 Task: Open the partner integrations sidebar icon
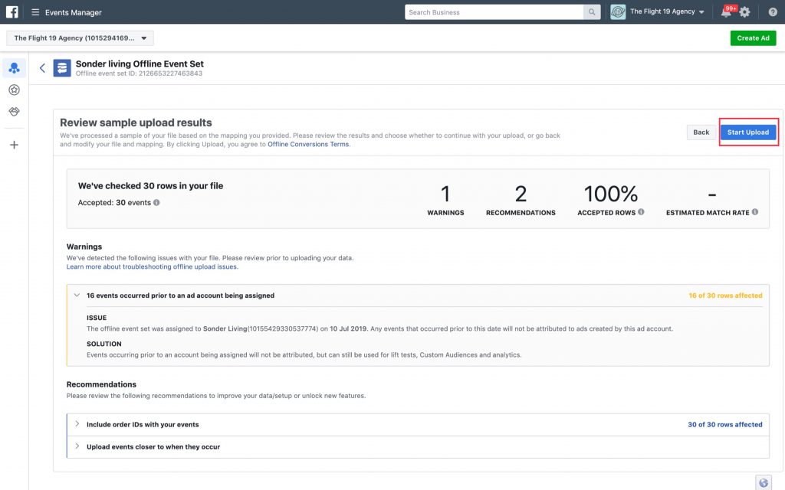[14, 112]
